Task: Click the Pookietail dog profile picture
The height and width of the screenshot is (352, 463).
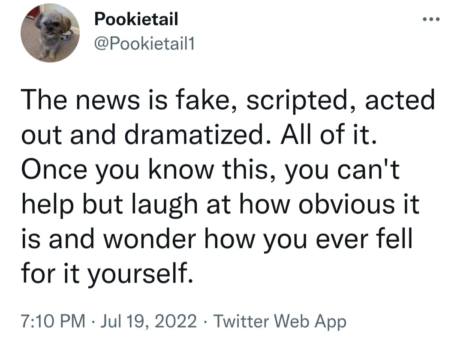Action: [50, 33]
